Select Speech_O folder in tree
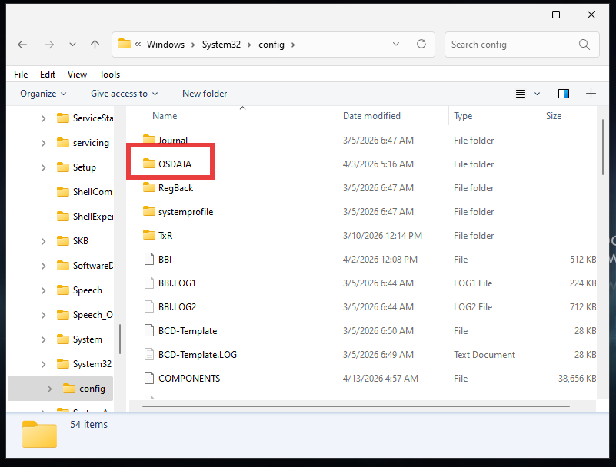The height and width of the screenshot is (467, 616). (x=85, y=315)
